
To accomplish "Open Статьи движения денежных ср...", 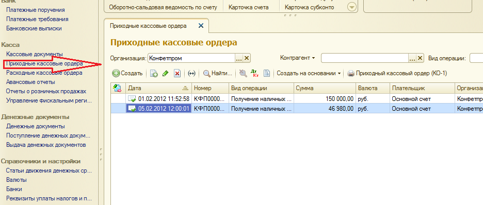I will coord(50,170).
